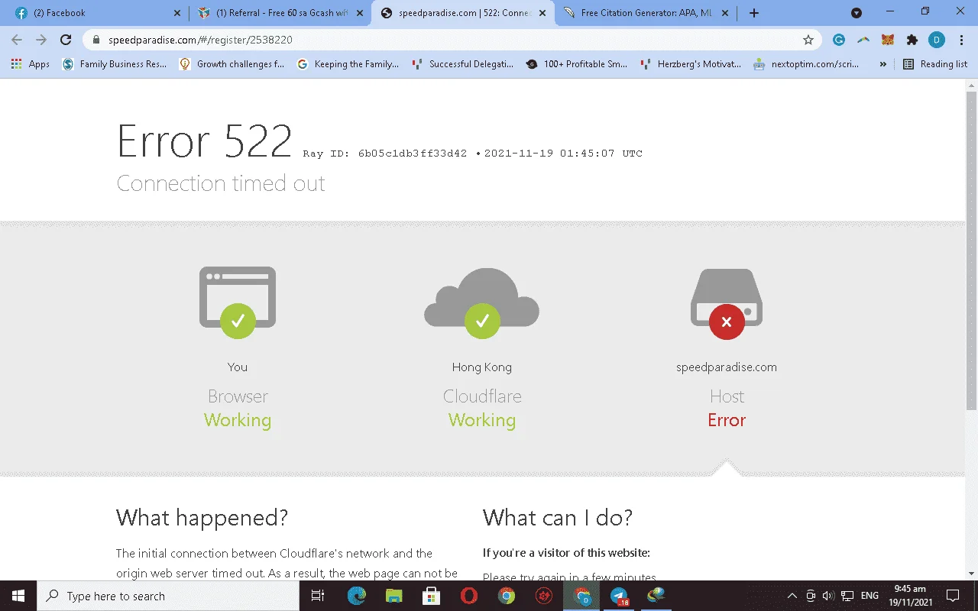Screen dimensions: 978x611
Task: Click the rainbow arc extension icon
Action: pyautogui.click(x=863, y=40)
